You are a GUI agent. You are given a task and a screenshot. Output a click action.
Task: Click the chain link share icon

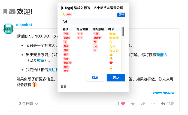click(143, 104)
